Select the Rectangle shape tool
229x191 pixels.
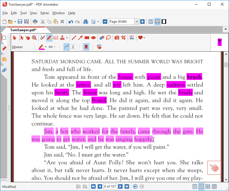pyautogui.click(x=87, y=38)
